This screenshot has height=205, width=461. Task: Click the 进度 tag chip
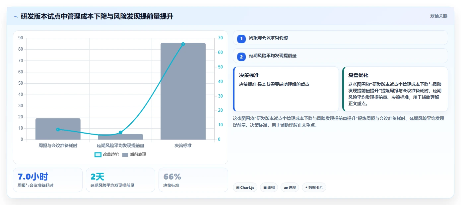pyautogui.click(x=290, y=187)
